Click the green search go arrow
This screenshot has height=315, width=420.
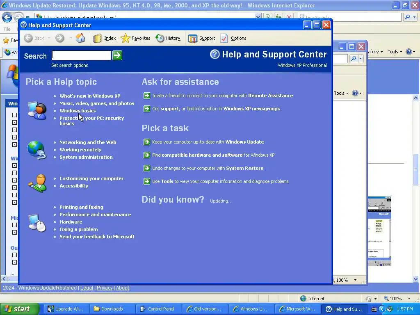[x=117, y=55]
